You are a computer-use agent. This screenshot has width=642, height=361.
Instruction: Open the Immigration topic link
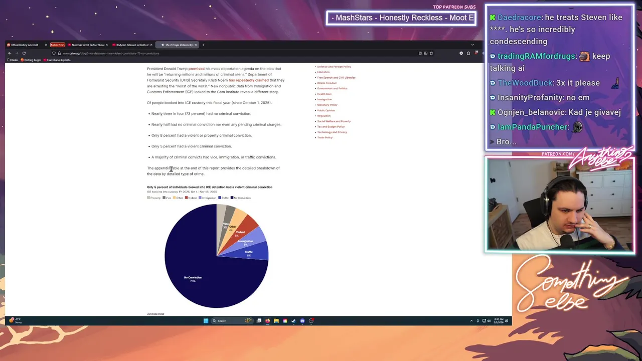pos(325,99)
